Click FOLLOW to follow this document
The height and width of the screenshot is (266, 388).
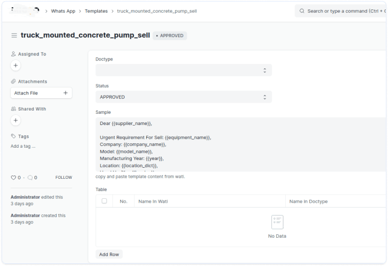[x=63, y=178]
